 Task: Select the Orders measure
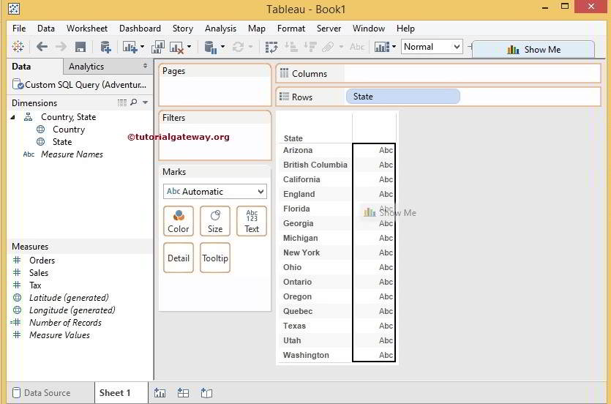click(x=42, y=261)
